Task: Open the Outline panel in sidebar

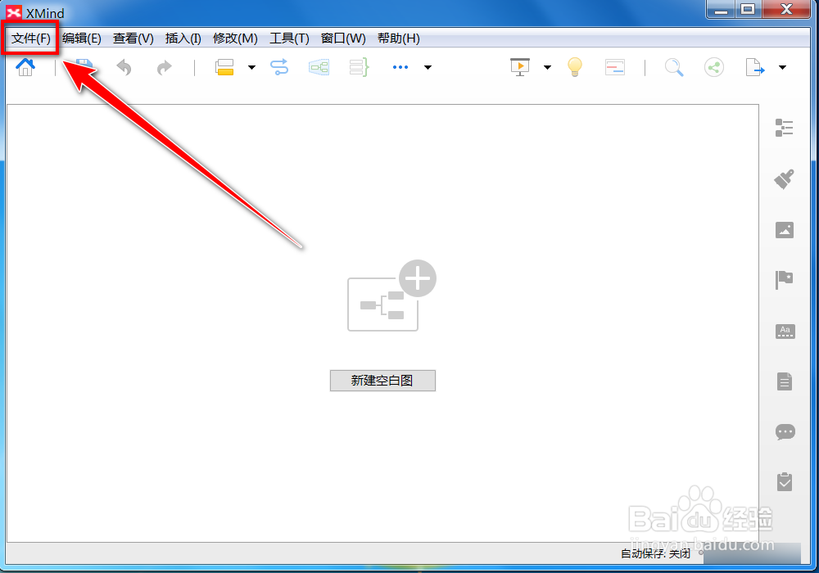Action: (784, 128)
